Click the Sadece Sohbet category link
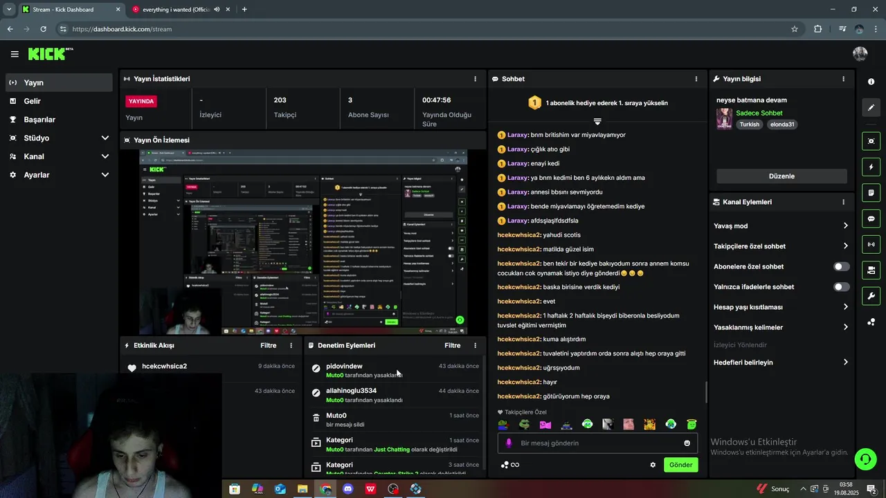The height and width of the screenshot is (498, 886). (759, 113)
